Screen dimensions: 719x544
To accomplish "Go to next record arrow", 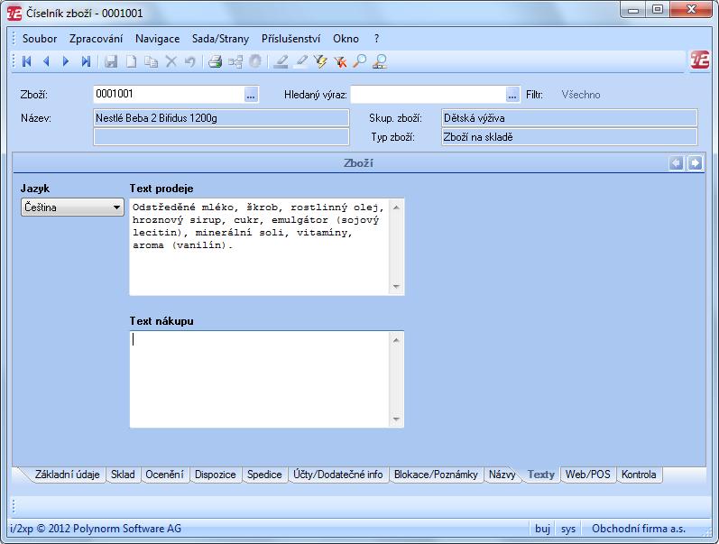I will click(66, 61).
